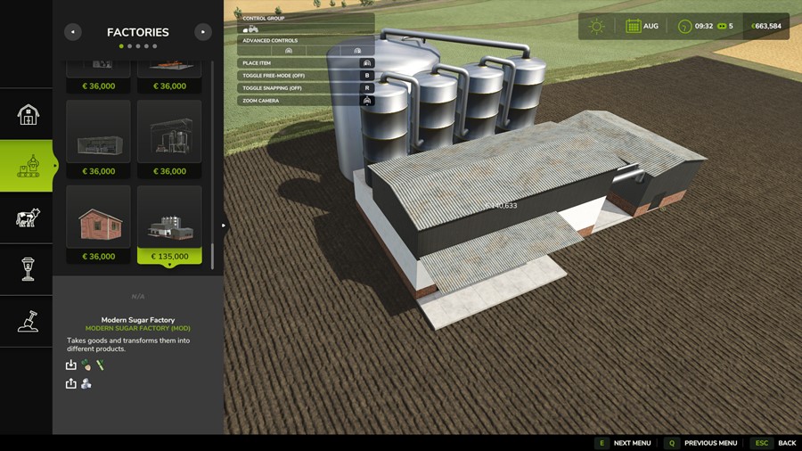Click the sugar output product icon
802x451 pixels.
click(86, 383)
